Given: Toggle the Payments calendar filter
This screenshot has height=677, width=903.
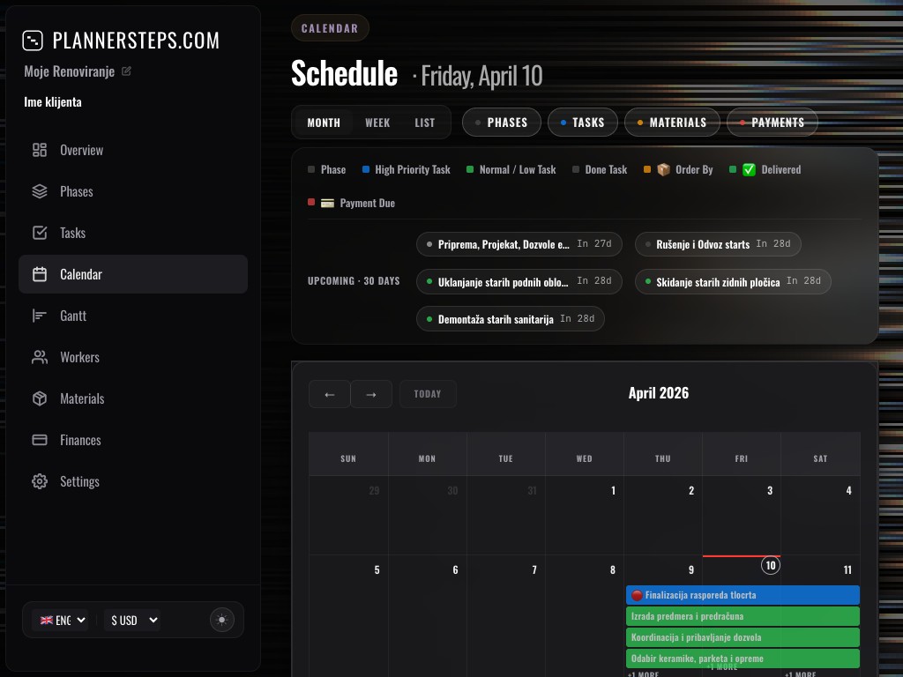Looking at the screenshot, I should pos(772,123).
